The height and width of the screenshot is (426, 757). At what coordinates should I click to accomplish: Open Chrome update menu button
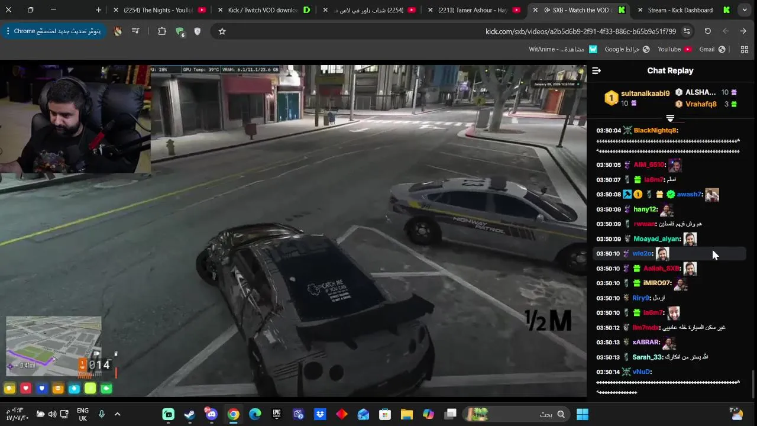tap(54, 31)
